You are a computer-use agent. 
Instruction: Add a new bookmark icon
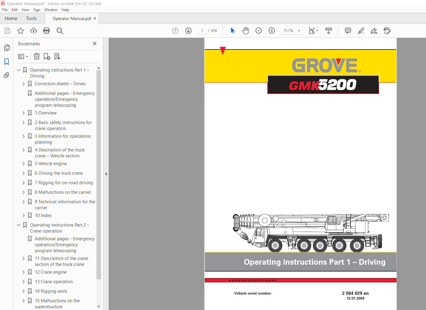coord(47,56)
